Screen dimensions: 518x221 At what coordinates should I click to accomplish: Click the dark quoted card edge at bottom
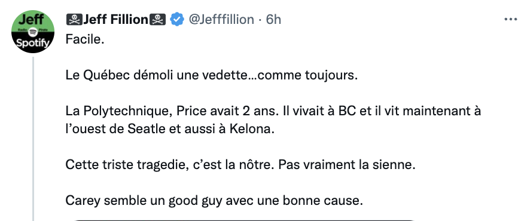(x=244, y=220)
